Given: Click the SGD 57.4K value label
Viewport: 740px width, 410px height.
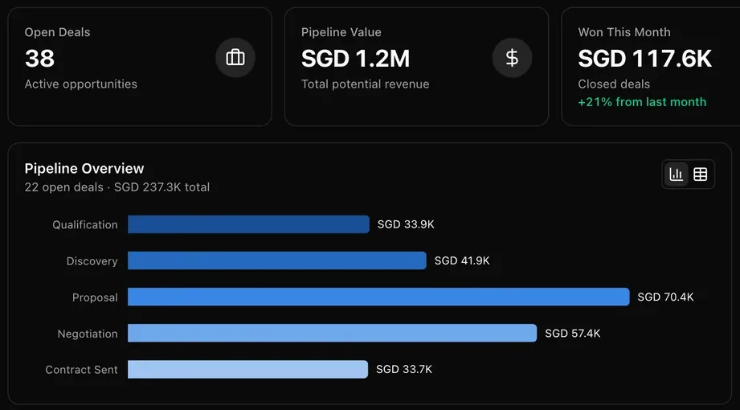Looking at the screenshot, I should (572, 334).
